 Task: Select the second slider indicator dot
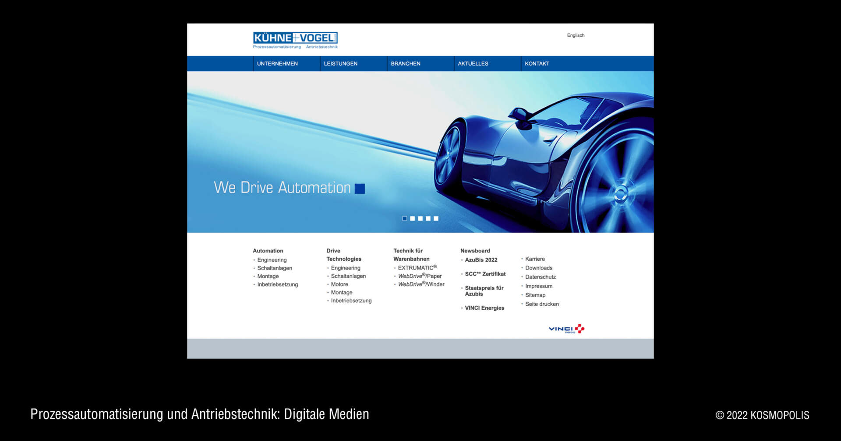(x=412, y=218)
